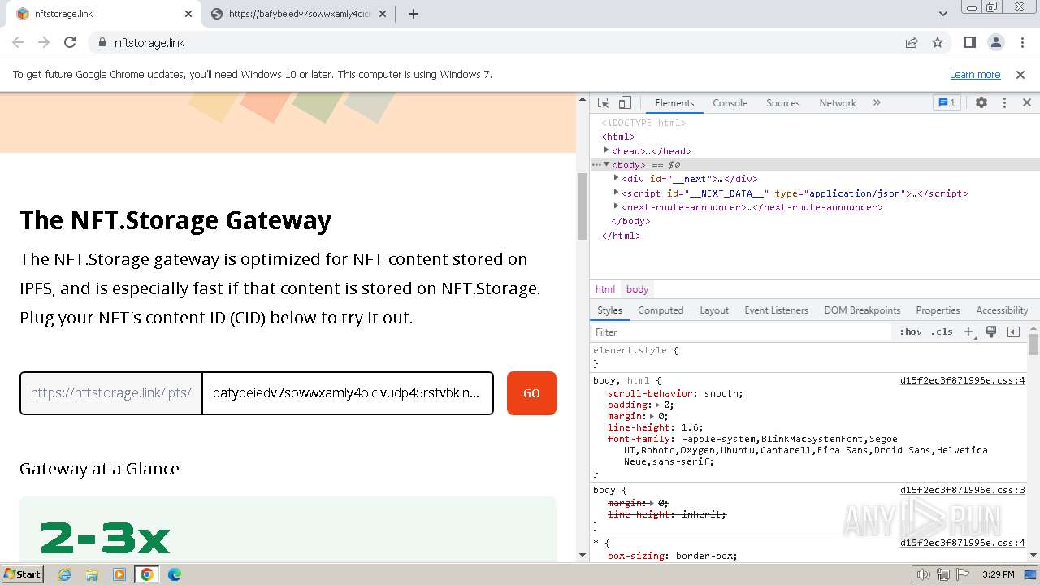Open the Windows Start menu
This screenshot has height=585, width=1040.
coord(22,574)
